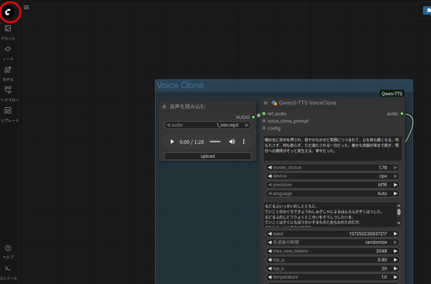Viewport: 431px width, 284px height.
Task: Click the upload button
Action: pyautogui.click(x=208, y=156)
